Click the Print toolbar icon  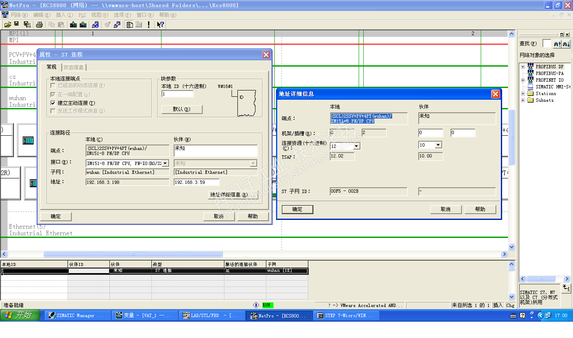(39, 25)
